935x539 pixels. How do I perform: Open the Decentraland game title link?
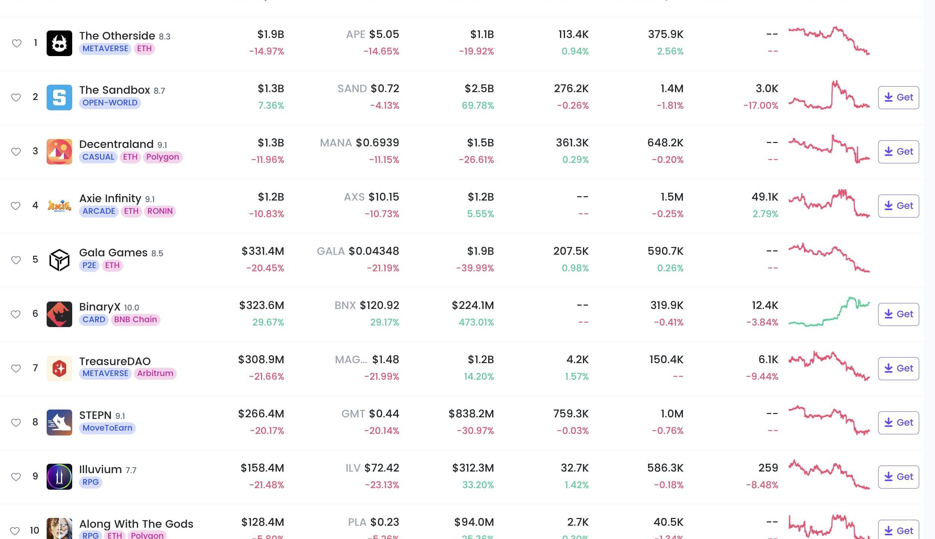point(116,144)
